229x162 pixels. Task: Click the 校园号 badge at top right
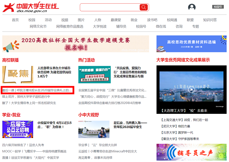click(218, 7)
